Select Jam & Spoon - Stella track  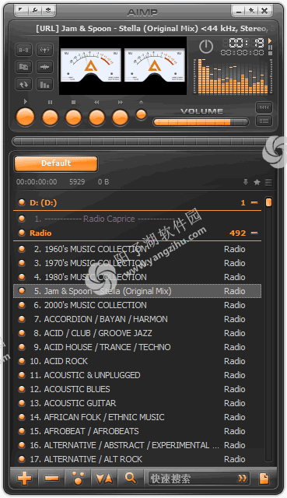(x=137, y=291)
